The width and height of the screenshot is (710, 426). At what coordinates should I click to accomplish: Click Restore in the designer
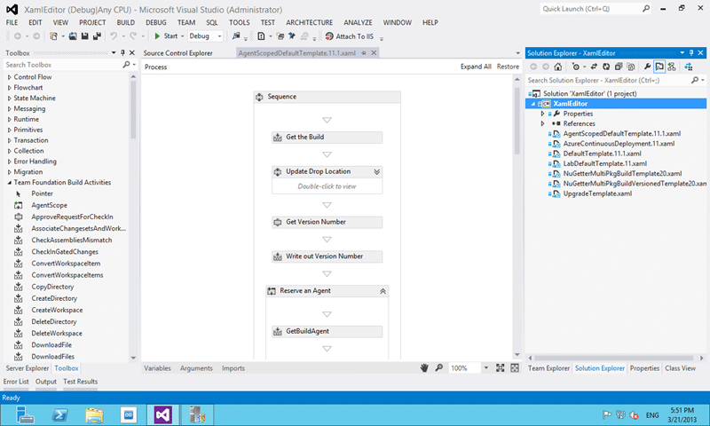[x=508, y=67]
